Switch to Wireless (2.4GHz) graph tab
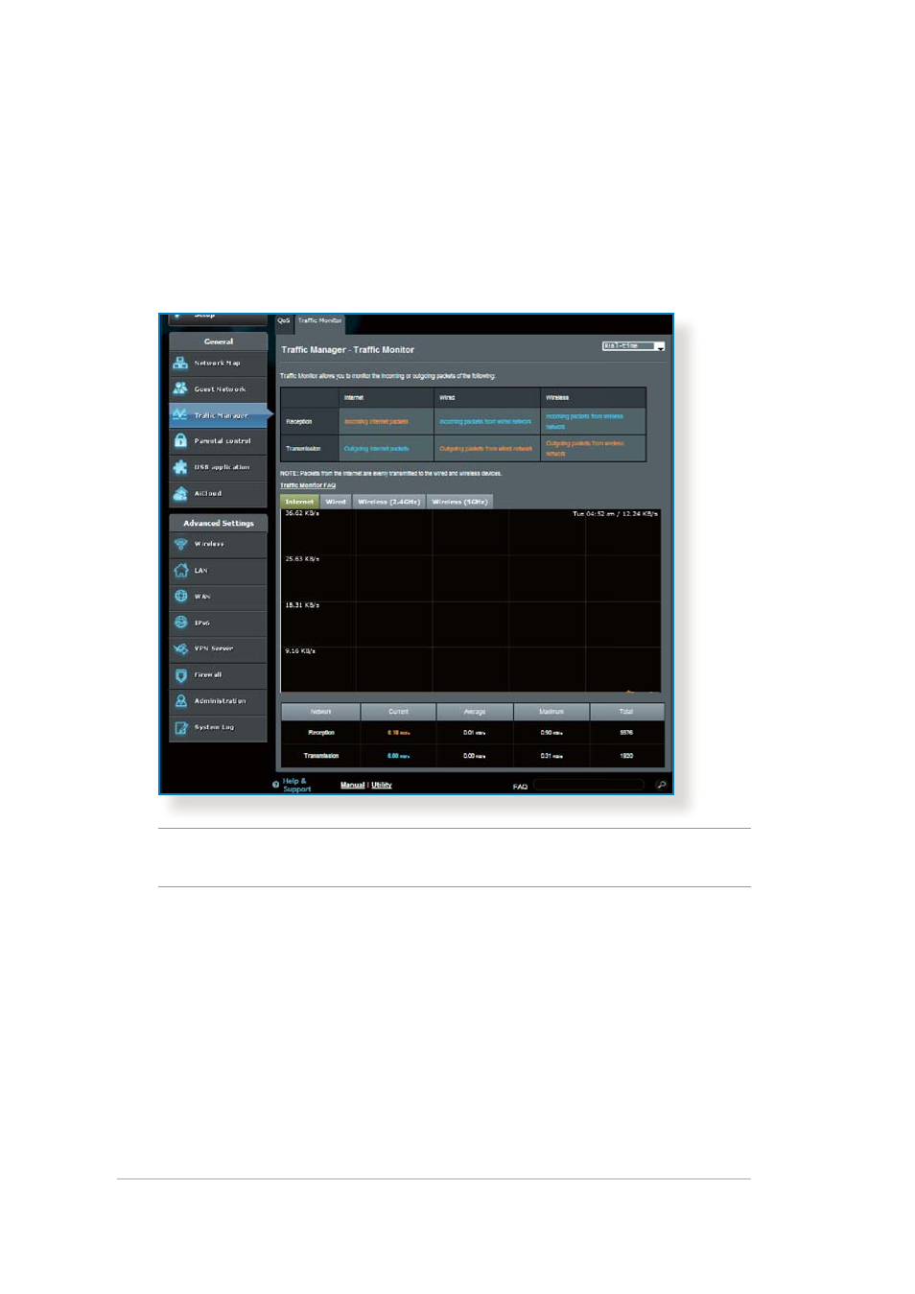The height and width of the screenshot is (1294, 915). point(388,501)
